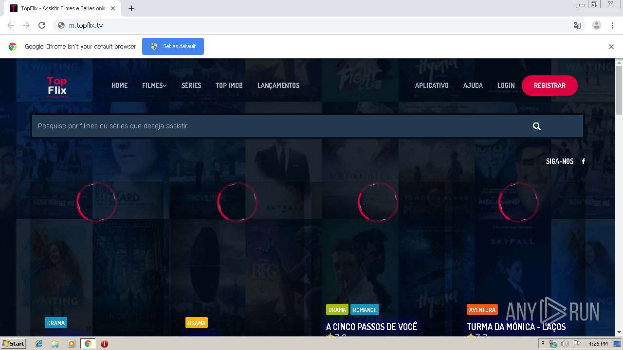
Task: Open Chrome's three-dot menu
Action: (612, 25)
